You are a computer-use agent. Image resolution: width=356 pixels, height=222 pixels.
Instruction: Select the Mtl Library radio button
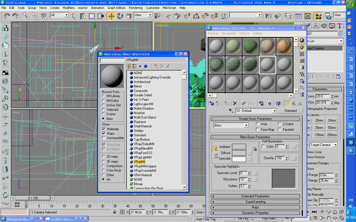click(x=103, y=96)
